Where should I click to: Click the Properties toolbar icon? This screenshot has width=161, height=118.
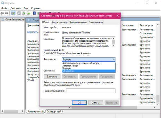[x=19, y=13]
